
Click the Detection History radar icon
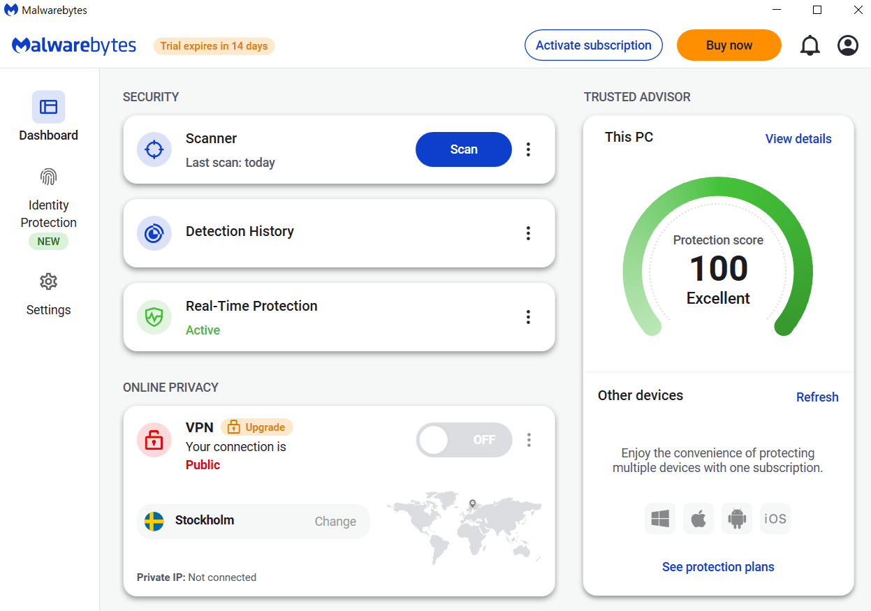pos(154,233)
